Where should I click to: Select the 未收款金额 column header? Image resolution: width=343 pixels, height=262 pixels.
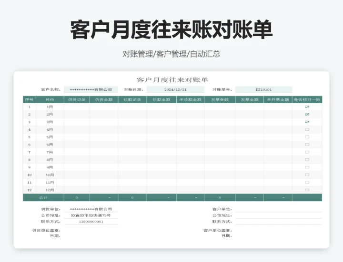click(190, 99)
